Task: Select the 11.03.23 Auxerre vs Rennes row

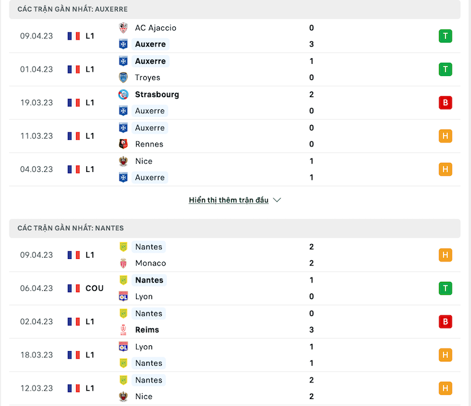Action: pyautogui.click(x=235, y=136)
